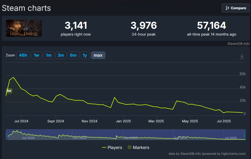Set zoom to 1y
Viewport: 251px width, 159px height.
tap(85, 55)
